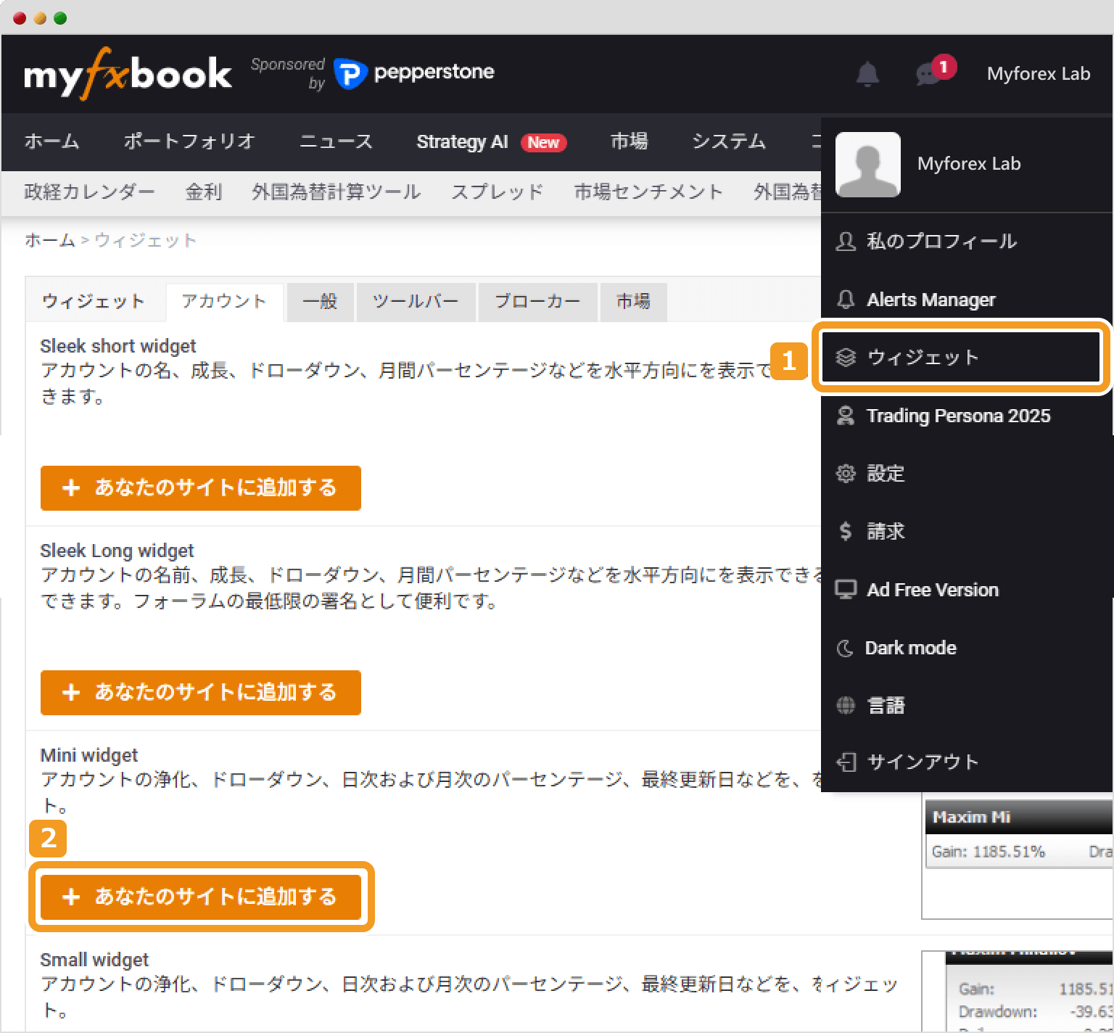Screen dimensions: 1114x1033
Task: Open Alerts Manager from the menu
Action: point(967,299)
